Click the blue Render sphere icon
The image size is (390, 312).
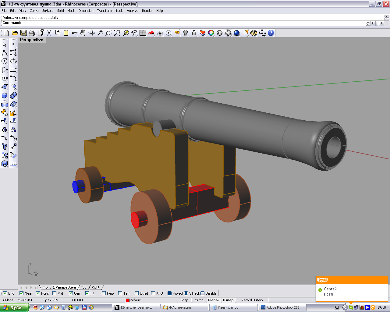click(x=237, y=33)
